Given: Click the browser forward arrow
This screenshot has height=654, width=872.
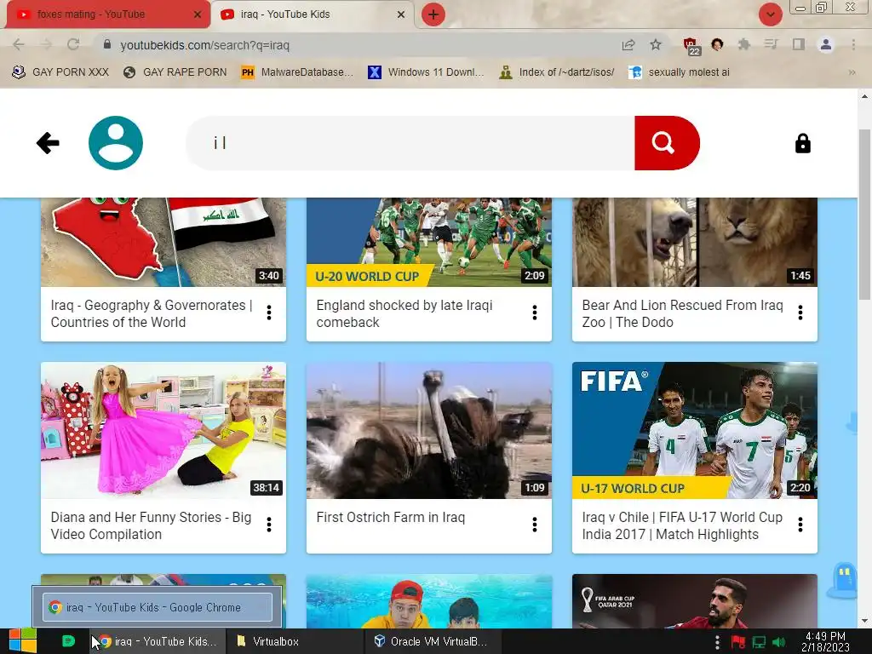Looking at the screenshot, I should pos(46,44).
